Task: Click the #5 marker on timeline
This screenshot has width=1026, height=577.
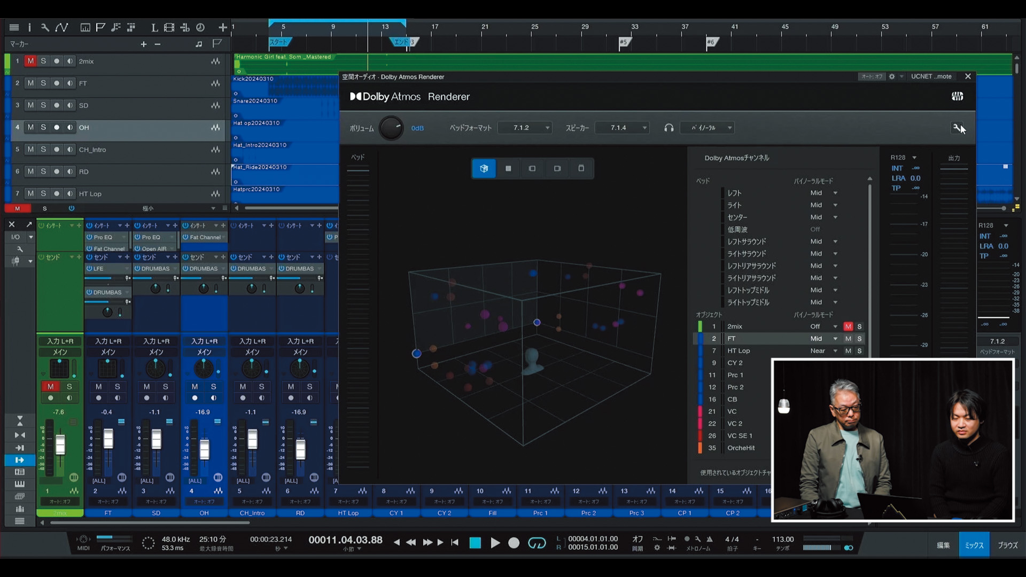Action: point(624,42)
